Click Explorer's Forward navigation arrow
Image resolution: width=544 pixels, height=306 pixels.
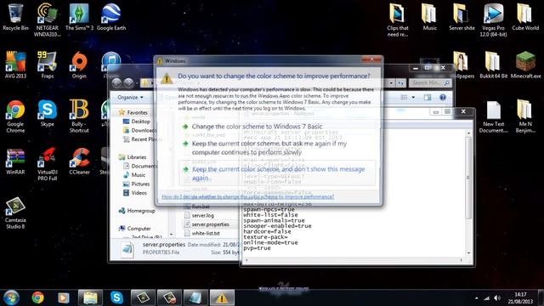(128, 82)
